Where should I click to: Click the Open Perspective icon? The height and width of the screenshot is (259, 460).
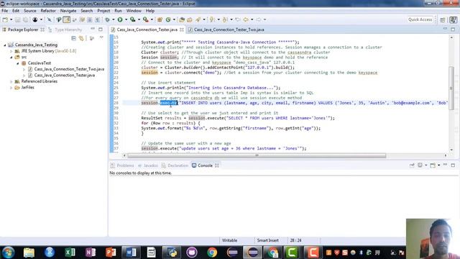443,19
